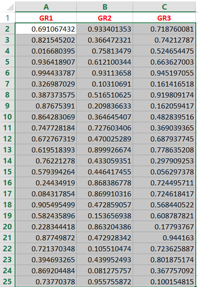This screenshot has width=198, height=287.
Task: Select row 25 header
Action: coord(7,282)
